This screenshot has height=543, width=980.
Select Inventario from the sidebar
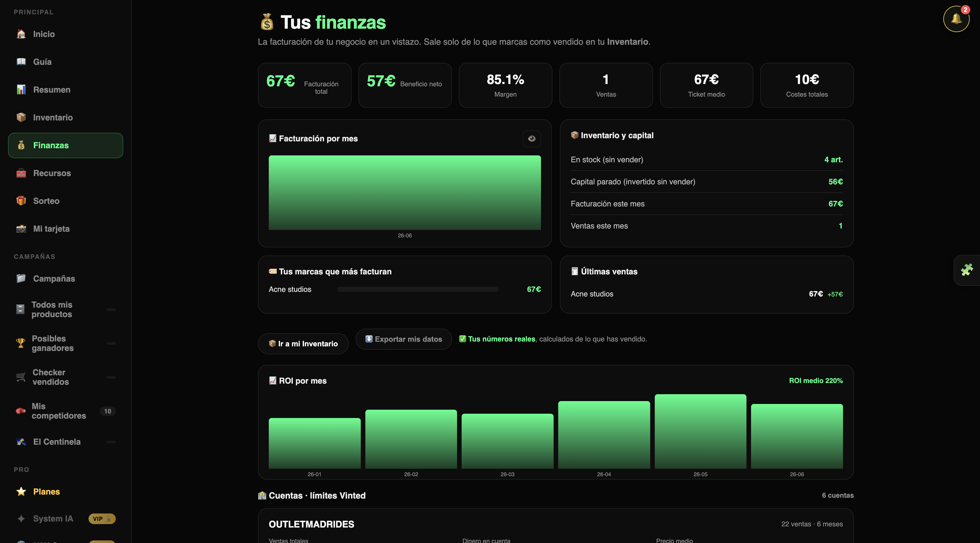click(x=65, y=117)
